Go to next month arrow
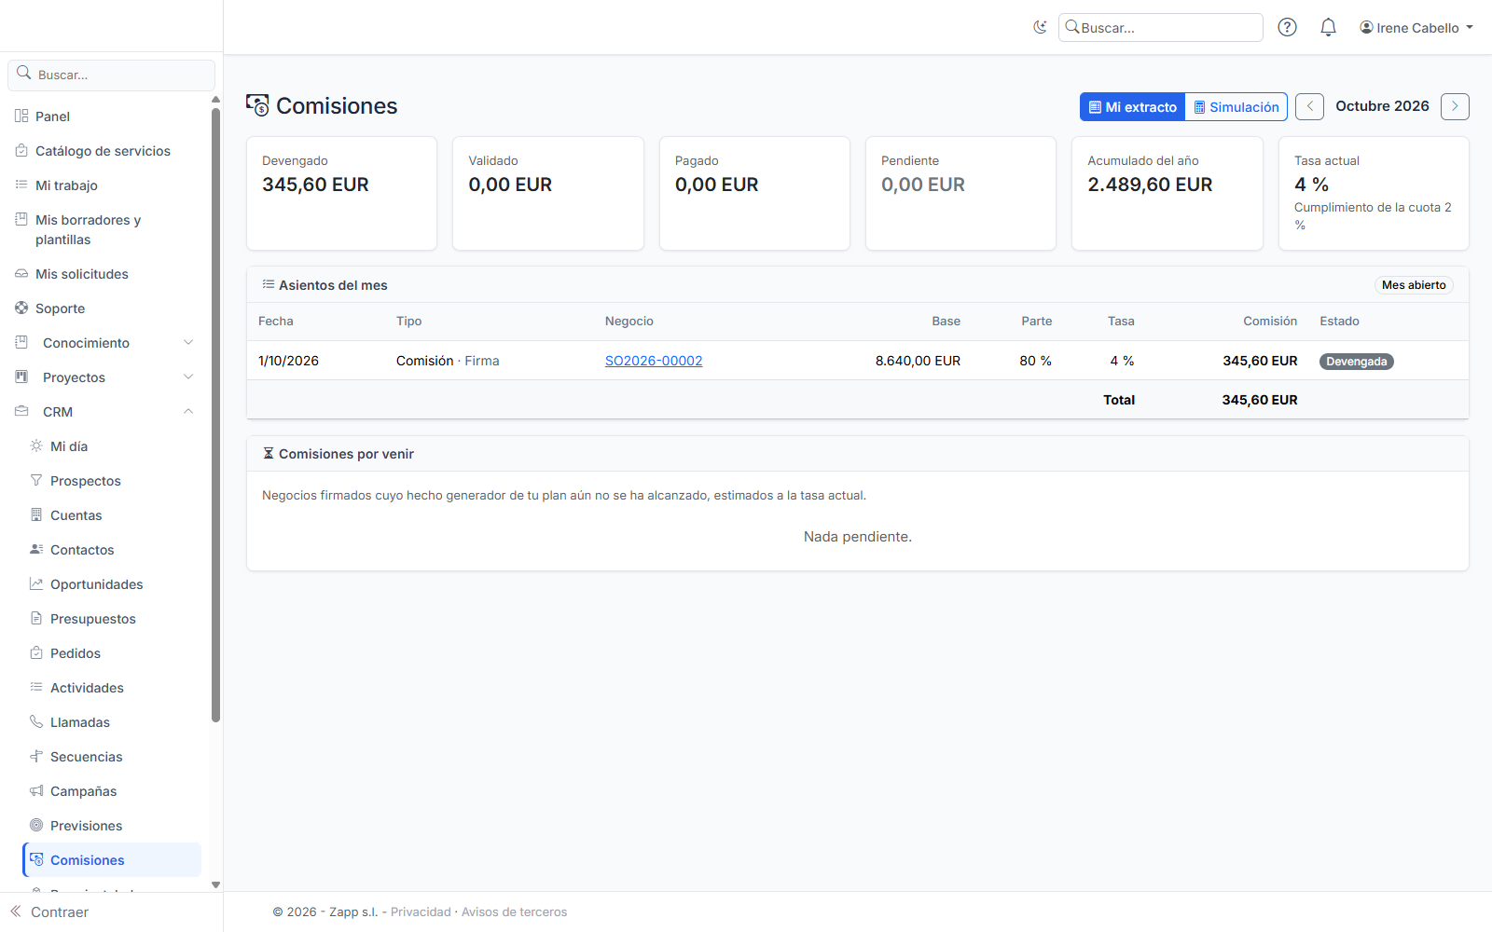1492x932 pixels. pos(1455,106)
